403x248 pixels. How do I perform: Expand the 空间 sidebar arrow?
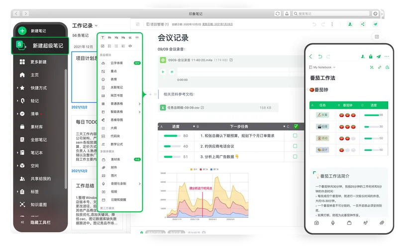pyautogui.click(x=17, y=166)
